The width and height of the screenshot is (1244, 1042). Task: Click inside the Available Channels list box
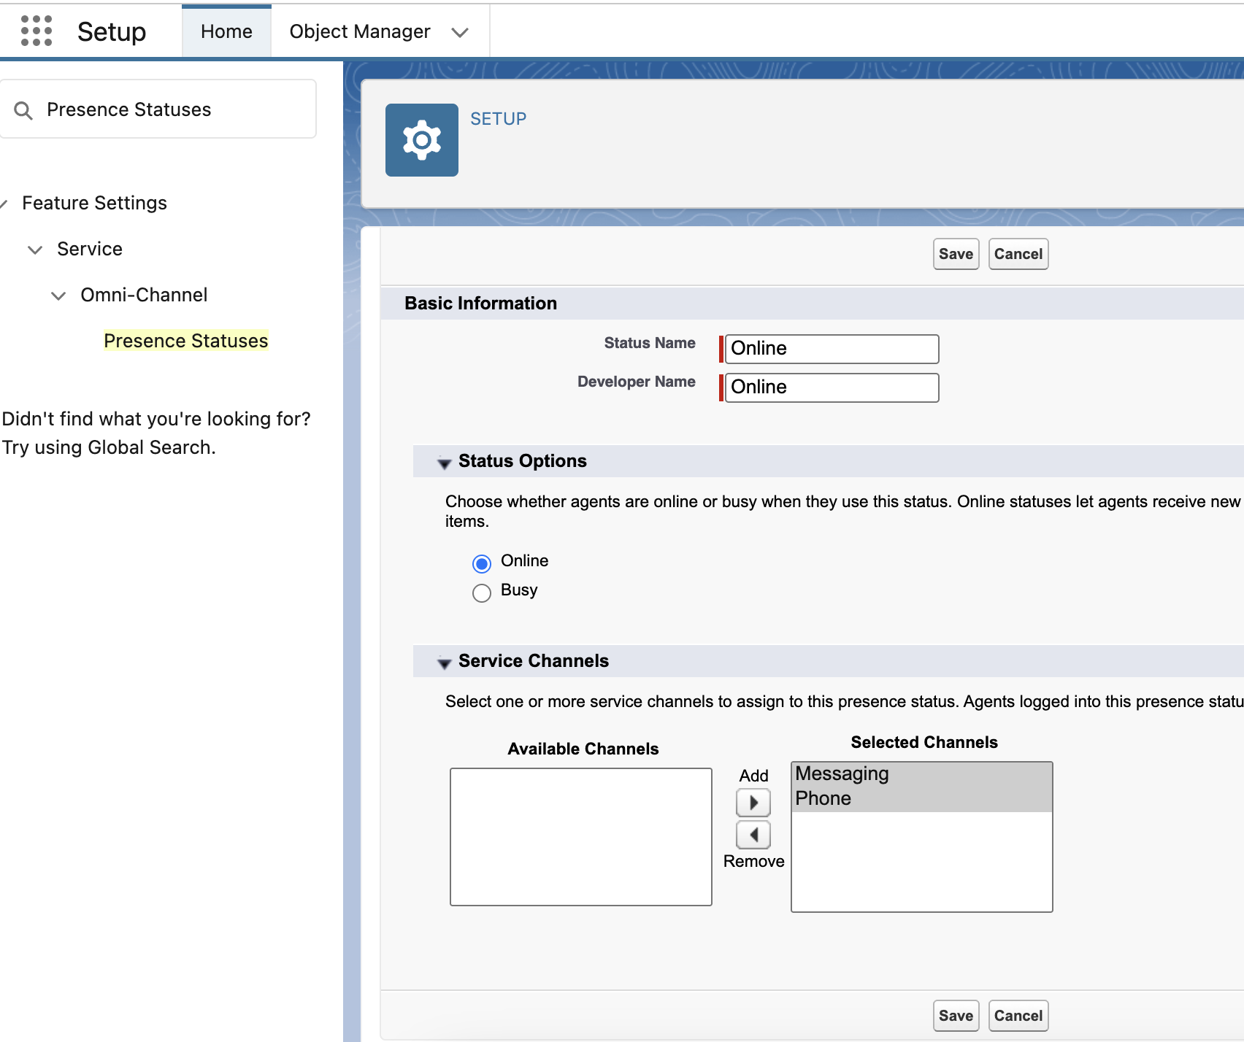(x=581, y=837)
